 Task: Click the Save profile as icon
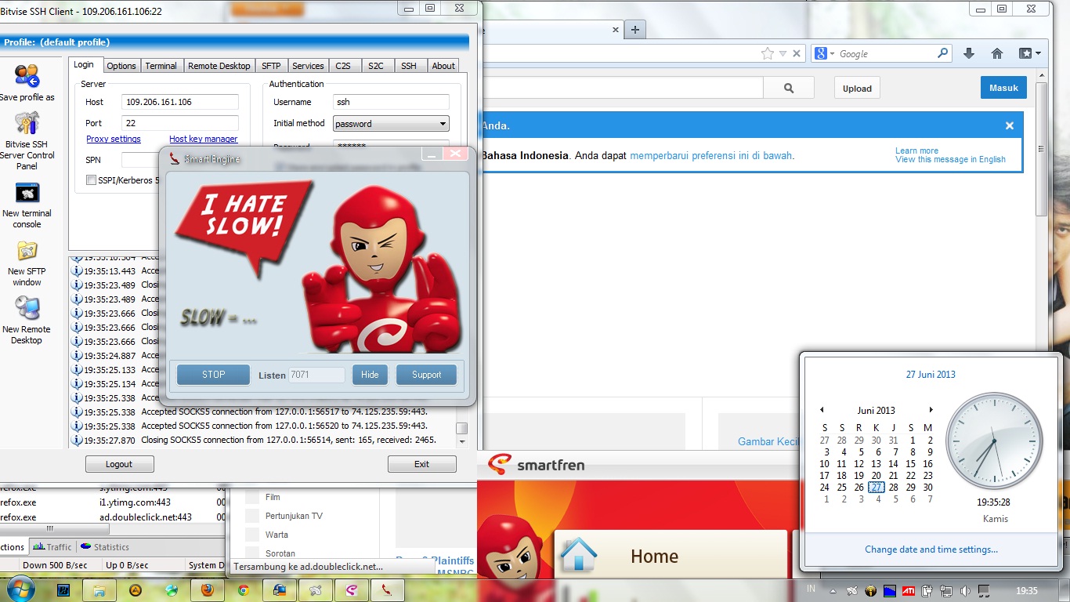click(x=27, y=77)
